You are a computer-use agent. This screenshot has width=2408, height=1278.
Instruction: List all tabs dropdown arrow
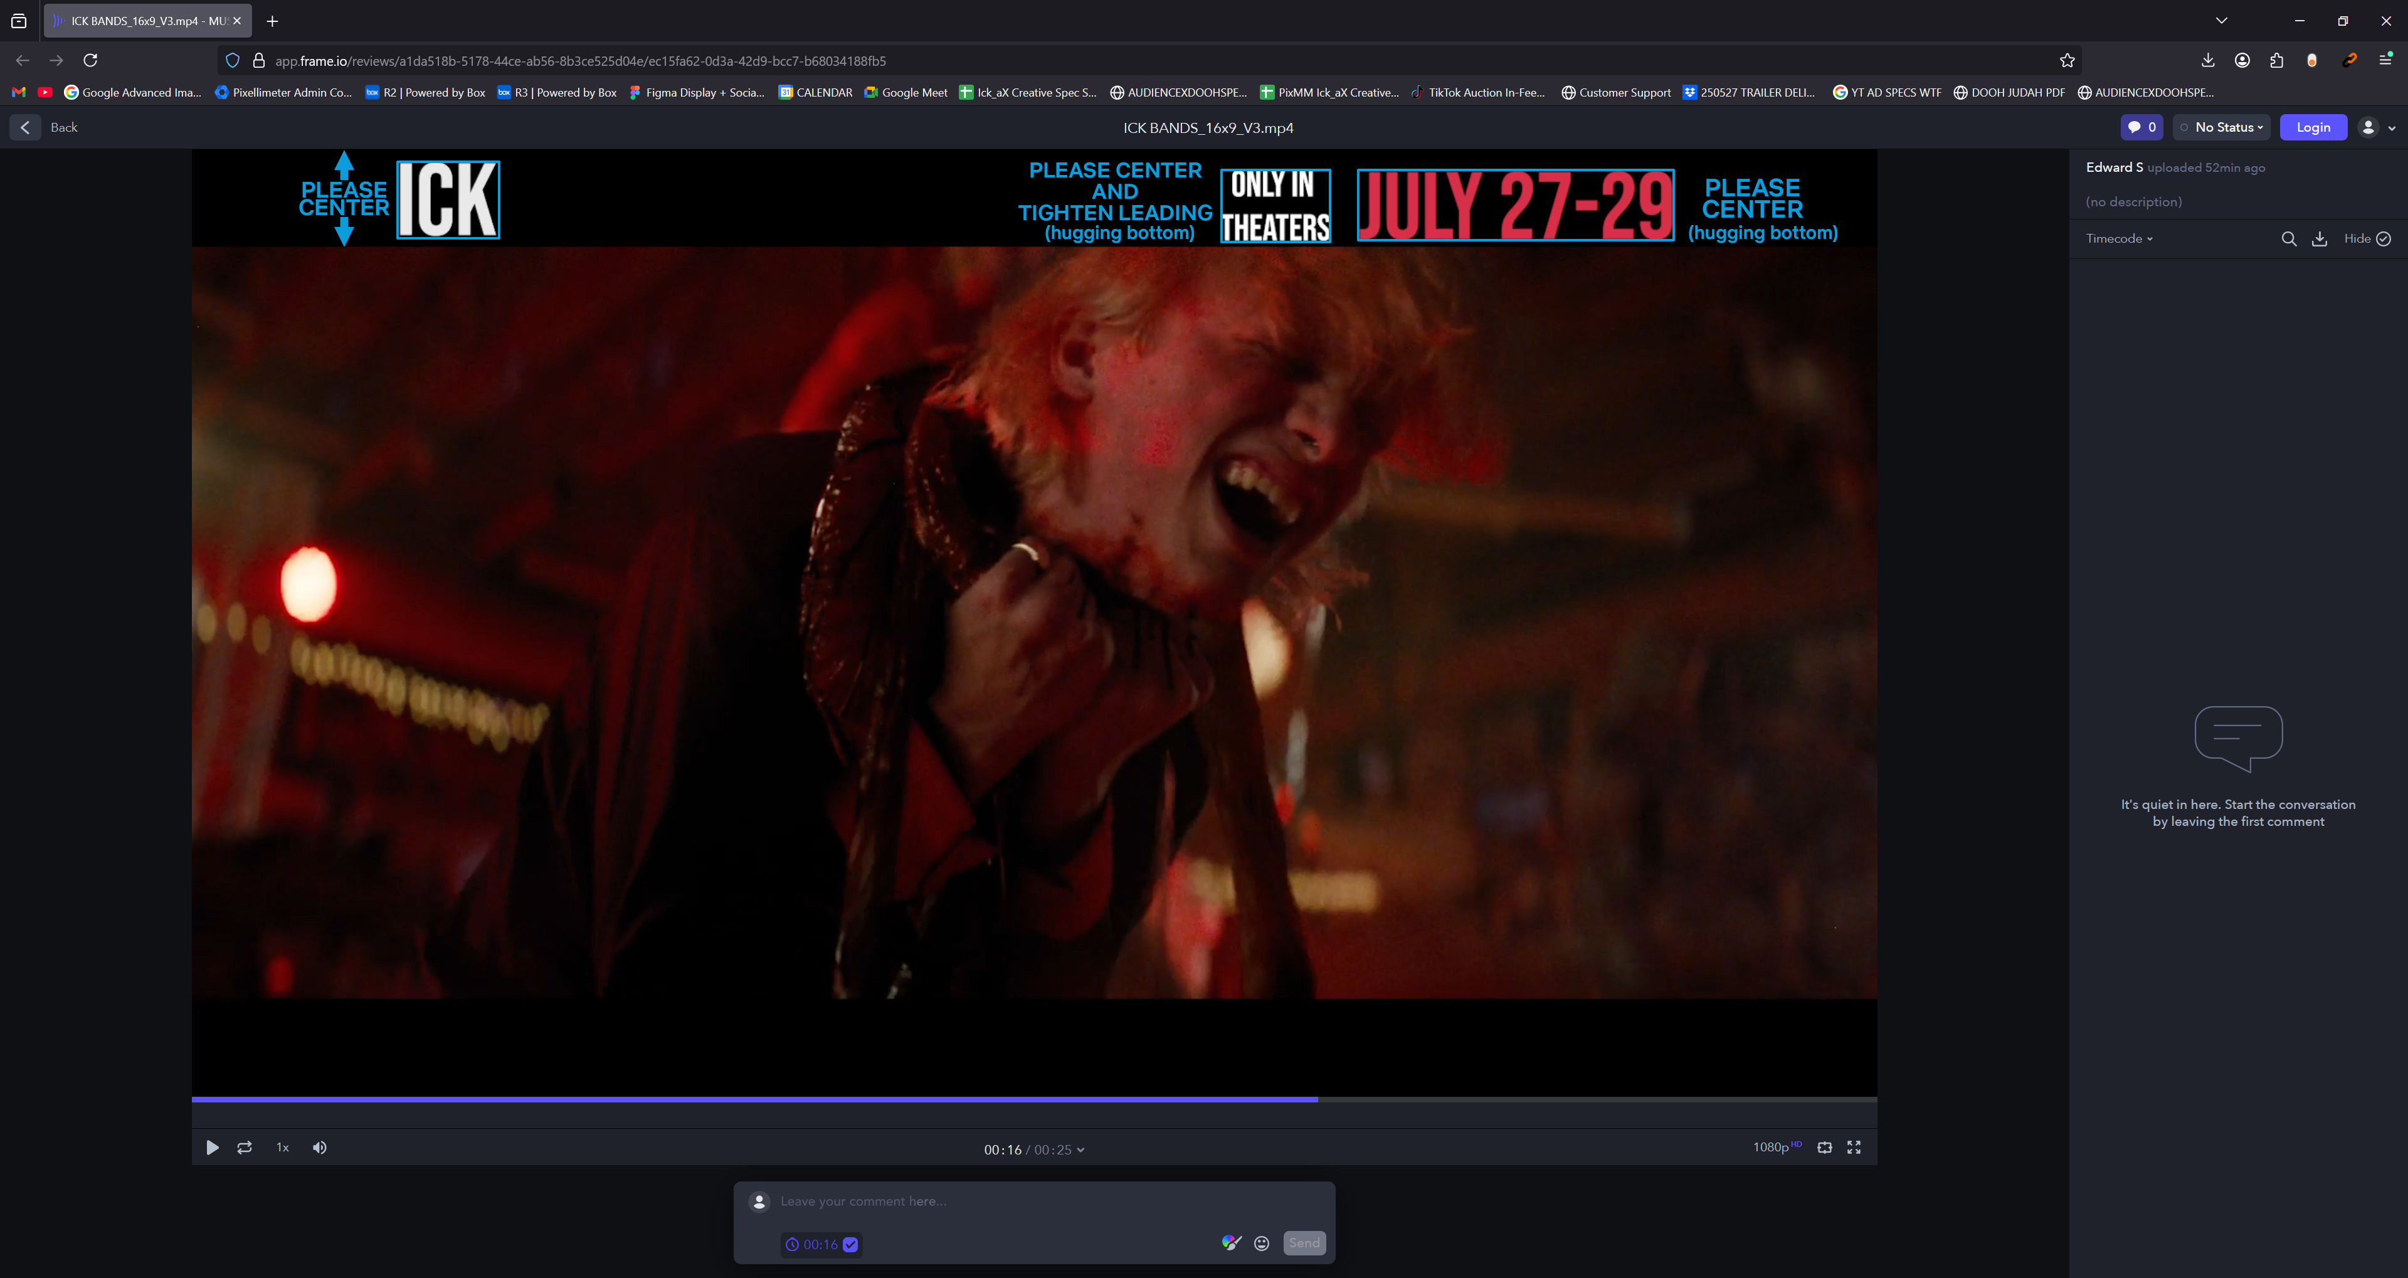(2221, 21)
